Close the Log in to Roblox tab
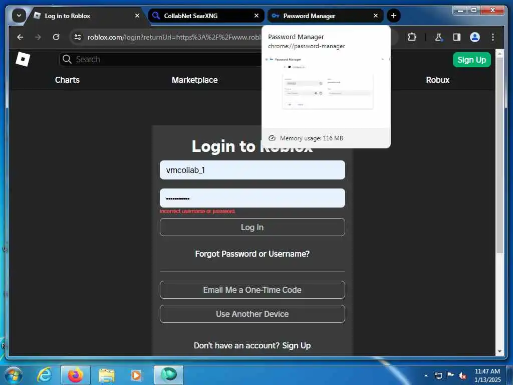Image resolution: width=513 pixels, height=385 pixels. (x=137, y=16)
